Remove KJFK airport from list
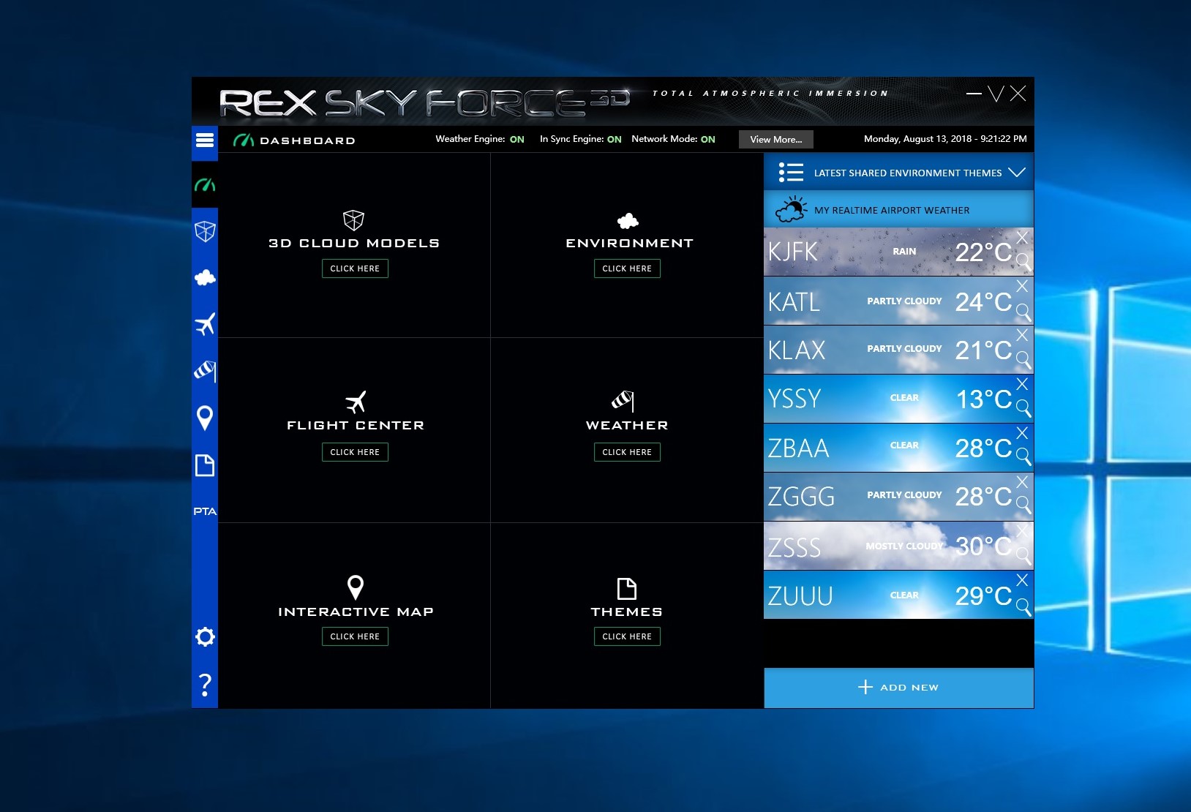 click(x=1022, y=238)
